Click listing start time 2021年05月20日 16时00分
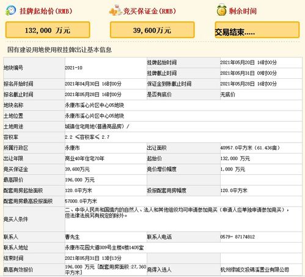 tap(248, 62)
